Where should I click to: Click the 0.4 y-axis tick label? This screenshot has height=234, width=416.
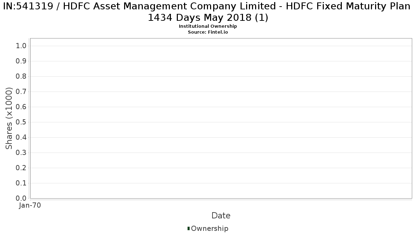(21, 138)
